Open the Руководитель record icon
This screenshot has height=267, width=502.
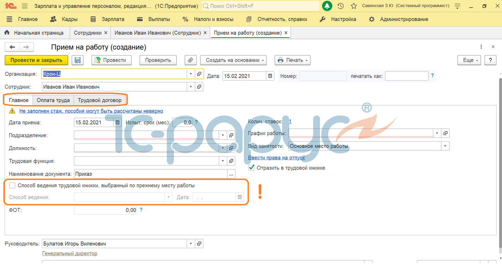point(199,244)
